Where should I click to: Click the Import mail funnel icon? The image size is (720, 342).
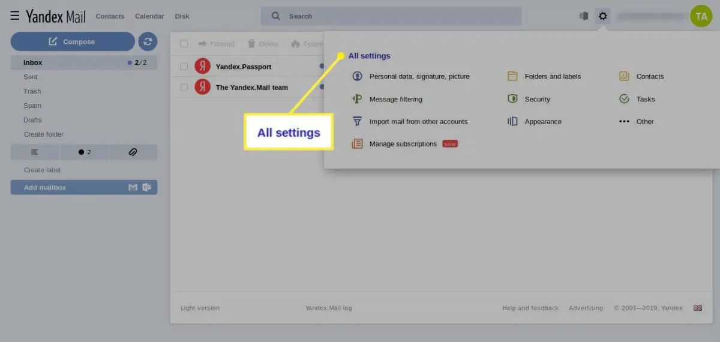[357, 121]
